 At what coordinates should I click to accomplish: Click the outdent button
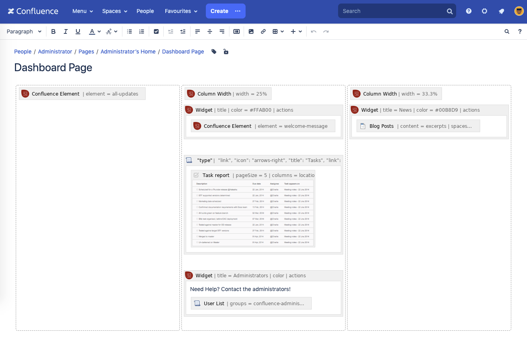coord(171,31)
